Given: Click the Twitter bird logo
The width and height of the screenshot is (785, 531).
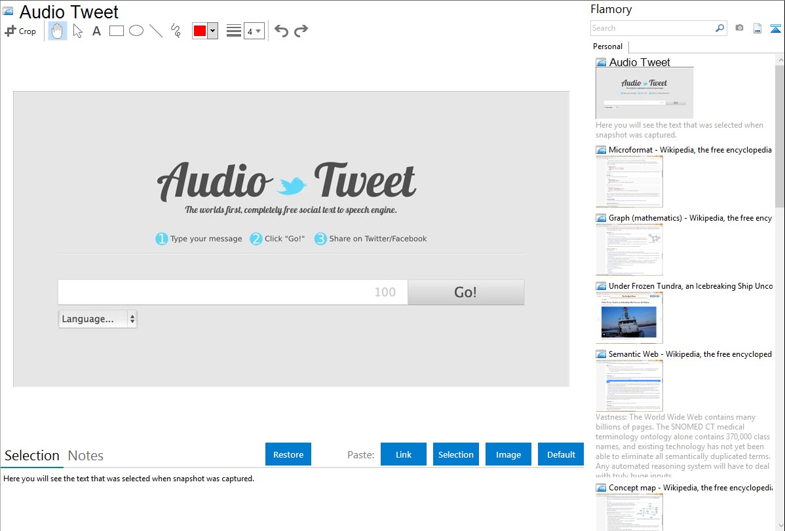Looking at the screenshot, I should (292, 186).
